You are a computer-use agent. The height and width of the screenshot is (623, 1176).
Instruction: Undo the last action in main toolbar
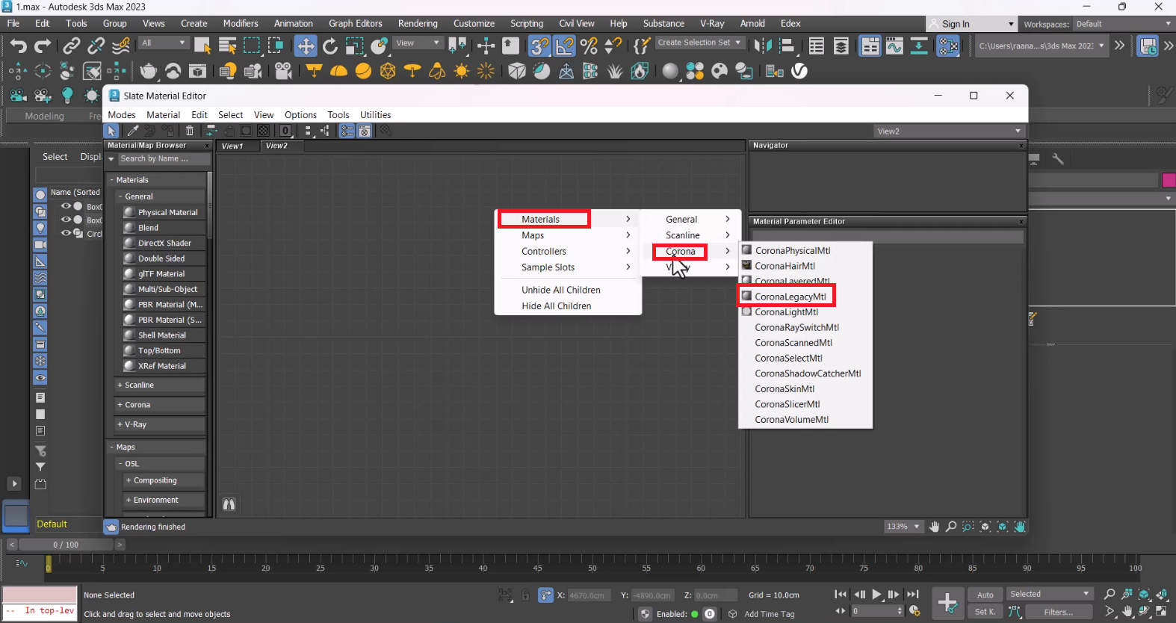coord(18,46)
